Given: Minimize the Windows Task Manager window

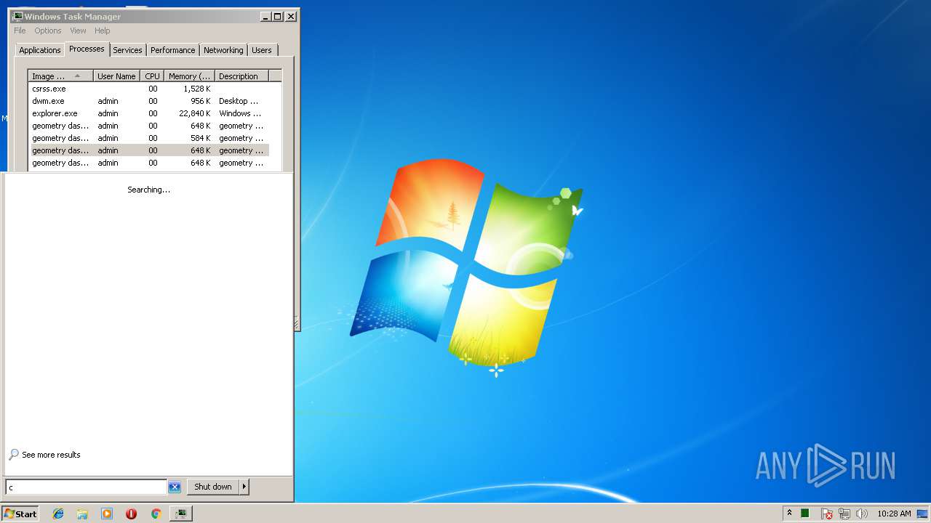Looking at the screenshot, I should tap(265, 16).
